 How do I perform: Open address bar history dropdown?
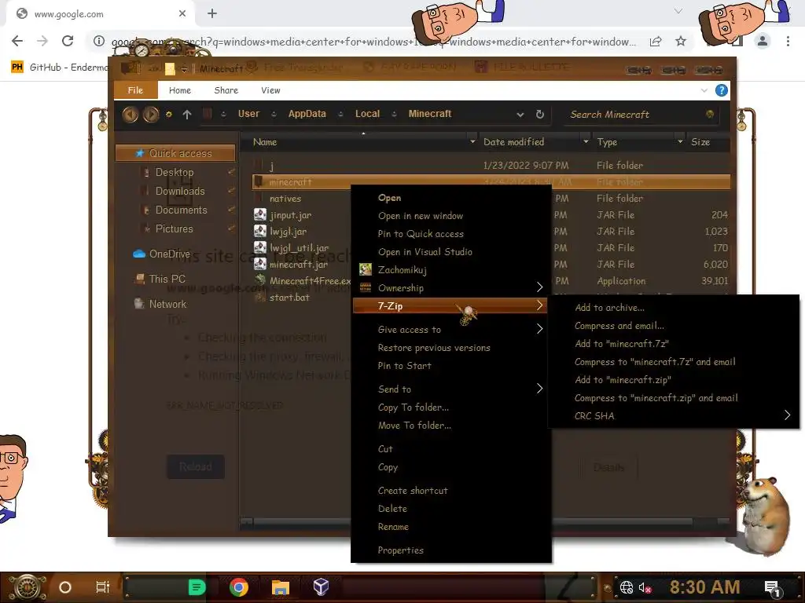520,115
